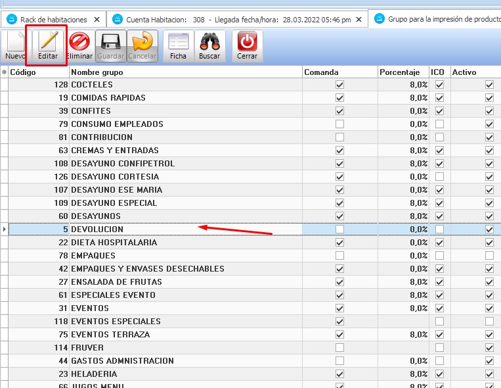501x388 pixels.
Task: Sort by Porcentaje column header
Action: pos(403,72)
